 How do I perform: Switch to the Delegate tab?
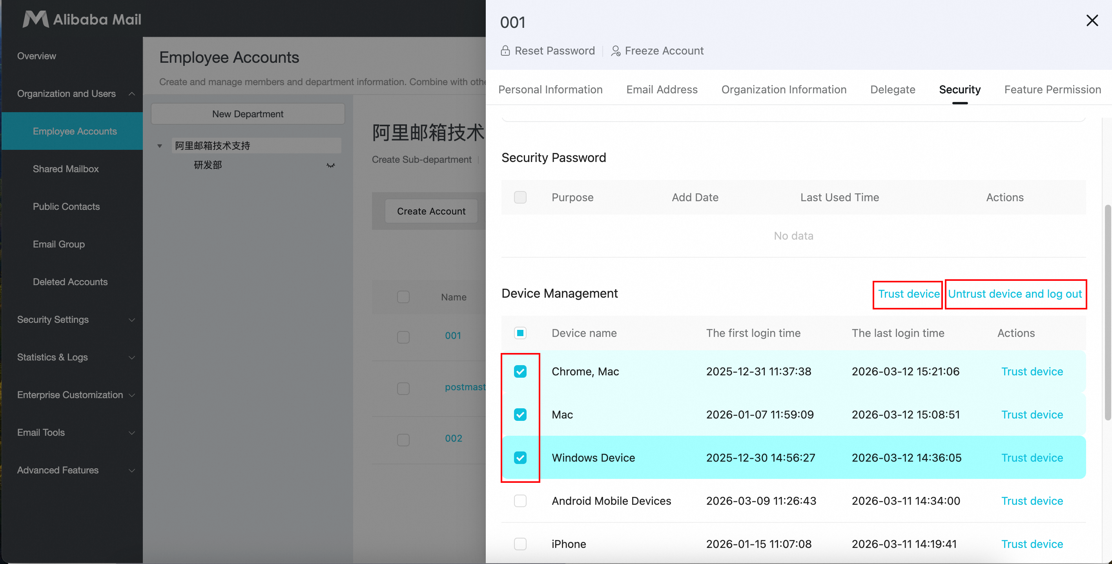(893, 89)
